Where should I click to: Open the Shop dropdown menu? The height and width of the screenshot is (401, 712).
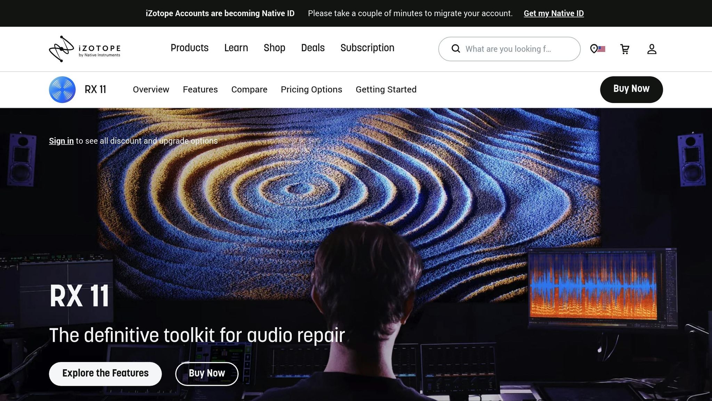click(x=274, y=48)
